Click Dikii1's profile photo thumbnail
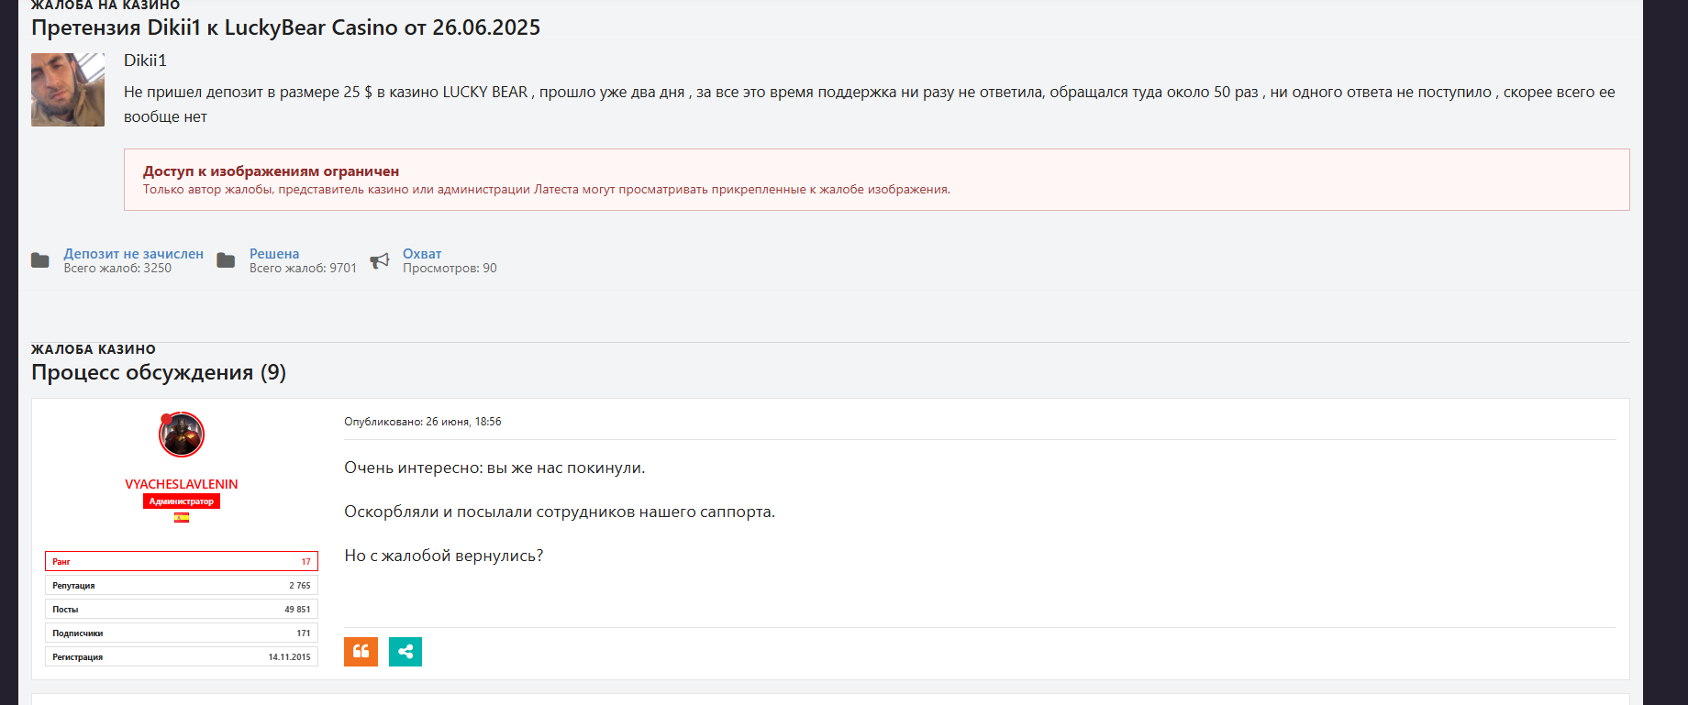 pos(68,90)
